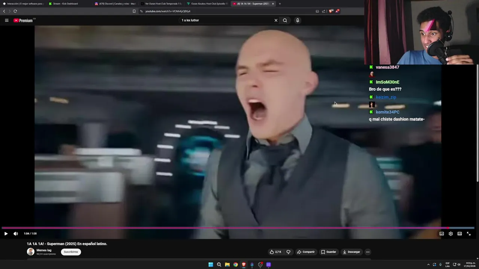Open the Compartir share dialog
The width and height of the screenshot is (479, 269).
[x=306, y=252]
